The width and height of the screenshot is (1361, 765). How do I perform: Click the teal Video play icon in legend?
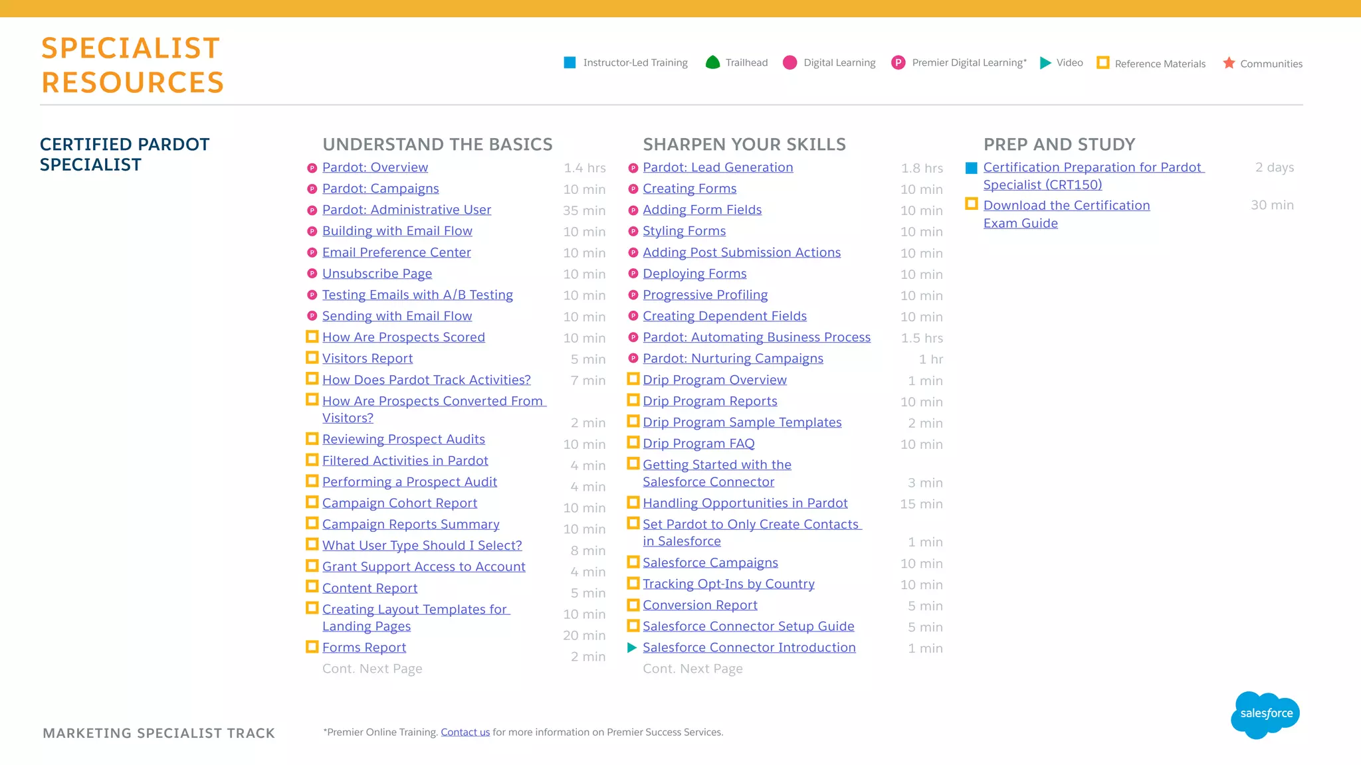[1045, 62]
